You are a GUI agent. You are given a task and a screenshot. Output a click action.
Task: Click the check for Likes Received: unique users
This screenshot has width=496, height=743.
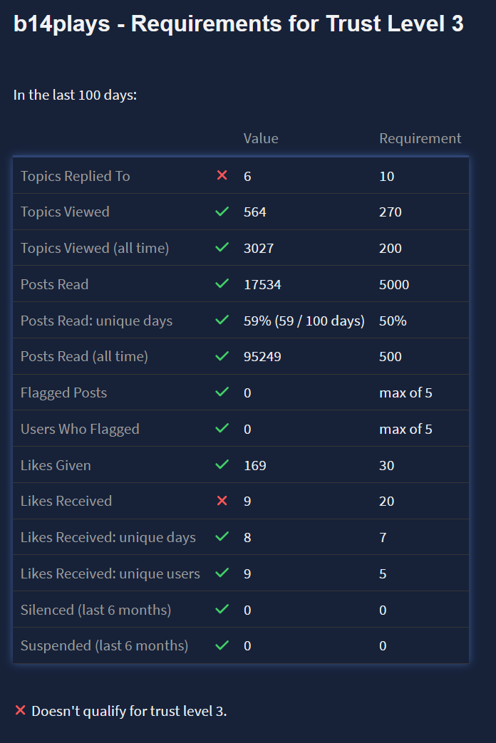pyautogui.click(x=222, y=573)
